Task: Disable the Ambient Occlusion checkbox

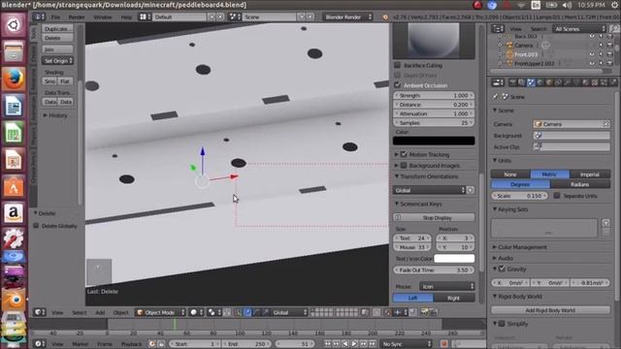Action: [x=397, y=84]
